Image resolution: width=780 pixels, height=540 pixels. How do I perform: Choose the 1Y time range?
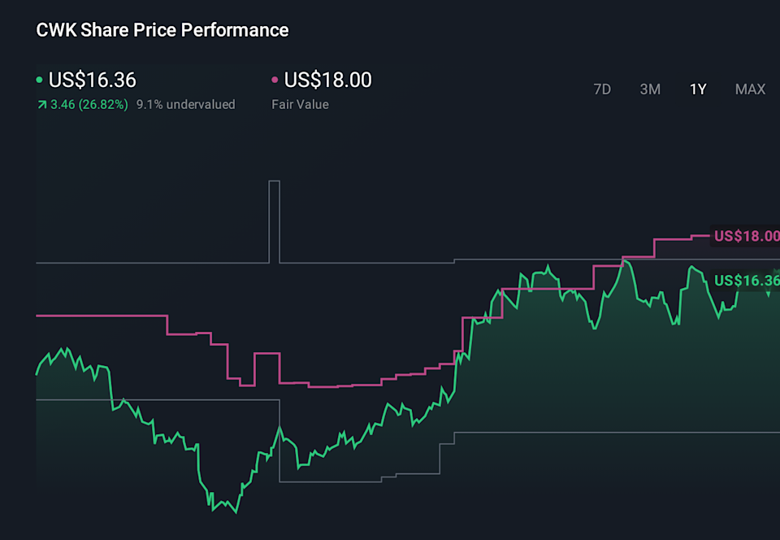point(698,89)
